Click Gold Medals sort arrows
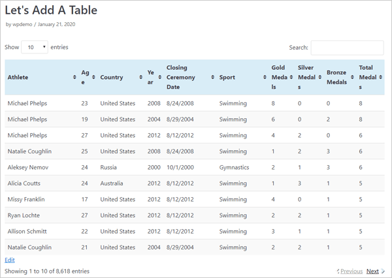This screenshot has width=392, height=278. click(x=291, y=78)
